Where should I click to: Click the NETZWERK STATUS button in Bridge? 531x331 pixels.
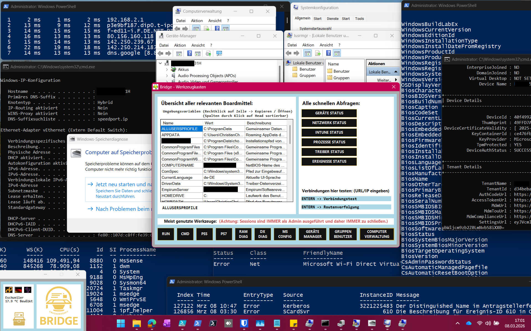[x=329, y=123]
